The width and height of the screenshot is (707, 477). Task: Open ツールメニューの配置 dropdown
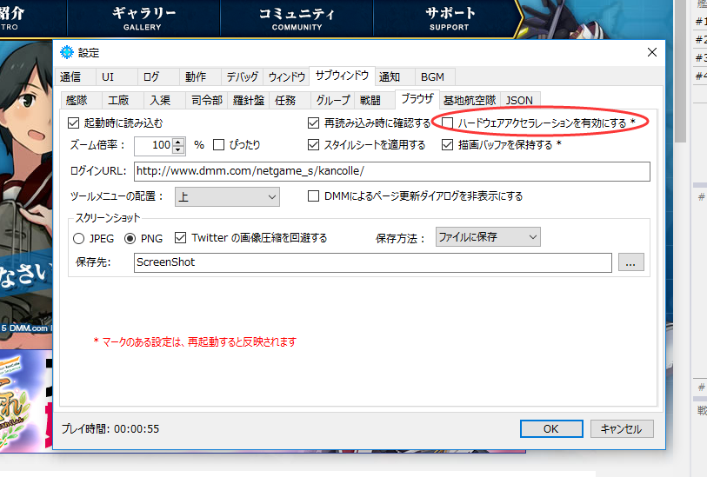point(226,196)
